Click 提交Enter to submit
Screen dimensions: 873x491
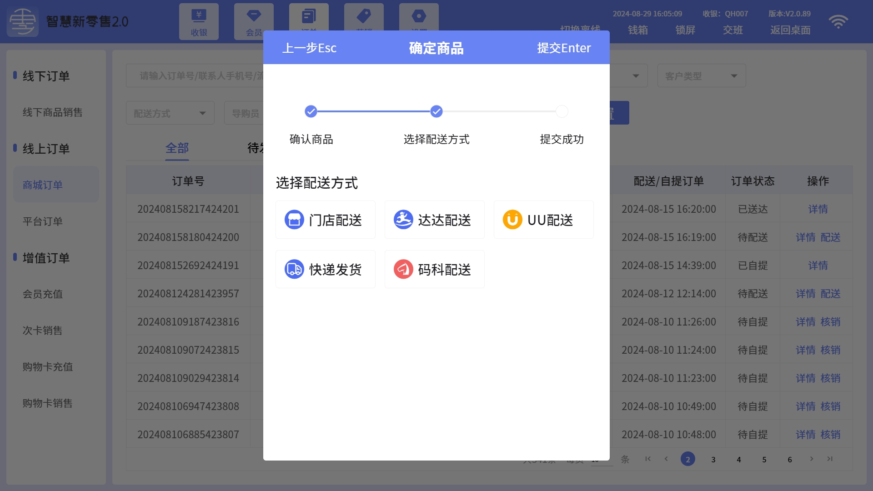click(564, 48)
